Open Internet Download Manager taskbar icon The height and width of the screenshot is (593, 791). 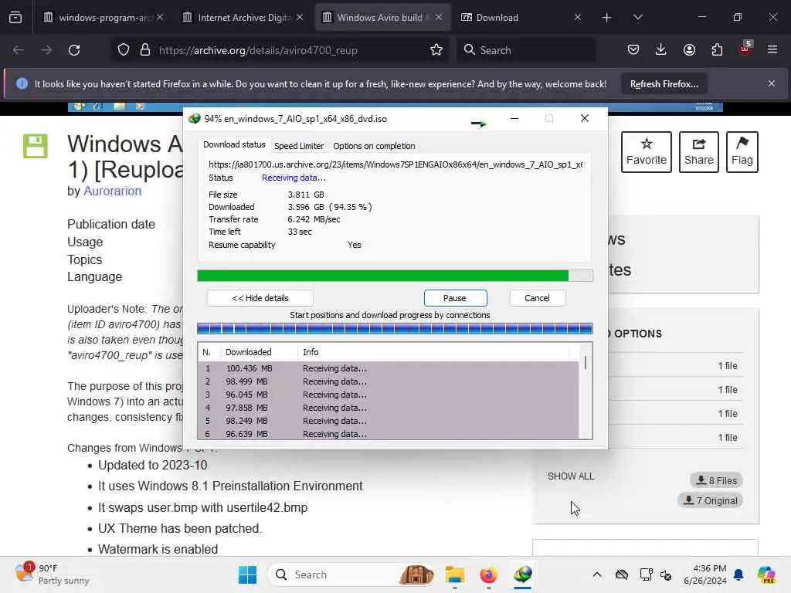point(523,574)
